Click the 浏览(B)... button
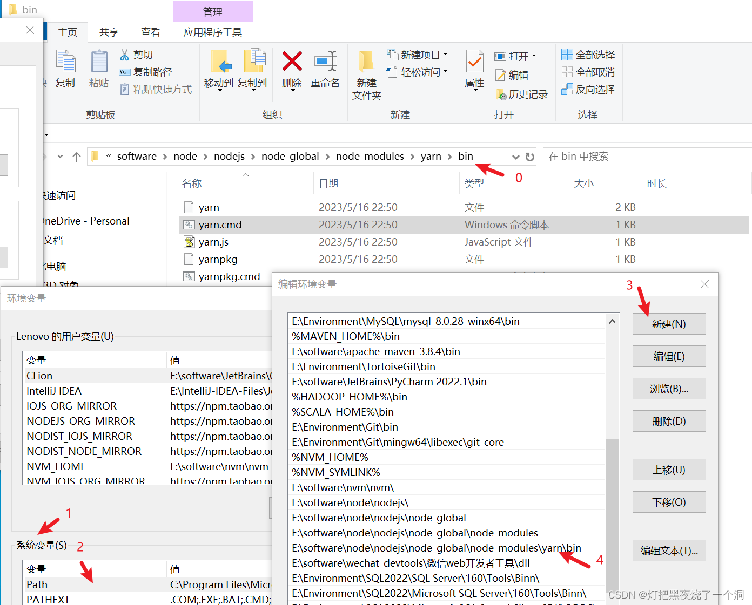This screenshot has width=752, height=605. (669, 389)
